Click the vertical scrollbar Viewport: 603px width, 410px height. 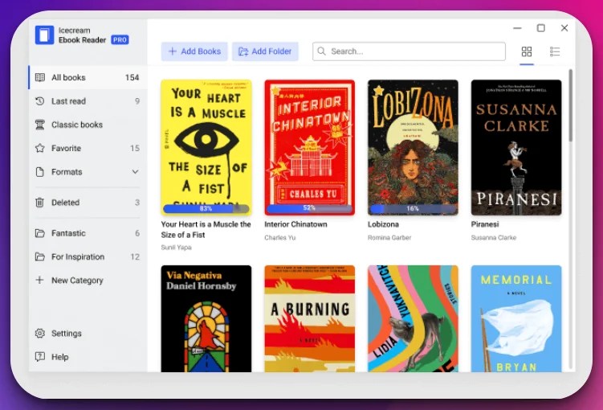tap(571, 106)
